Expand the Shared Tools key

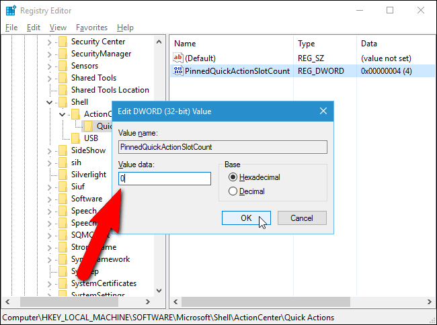(49, 78)
